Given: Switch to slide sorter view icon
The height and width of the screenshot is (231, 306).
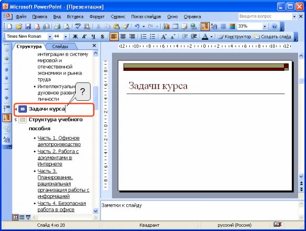Looking at the screenshot, I should click(22, 217).
